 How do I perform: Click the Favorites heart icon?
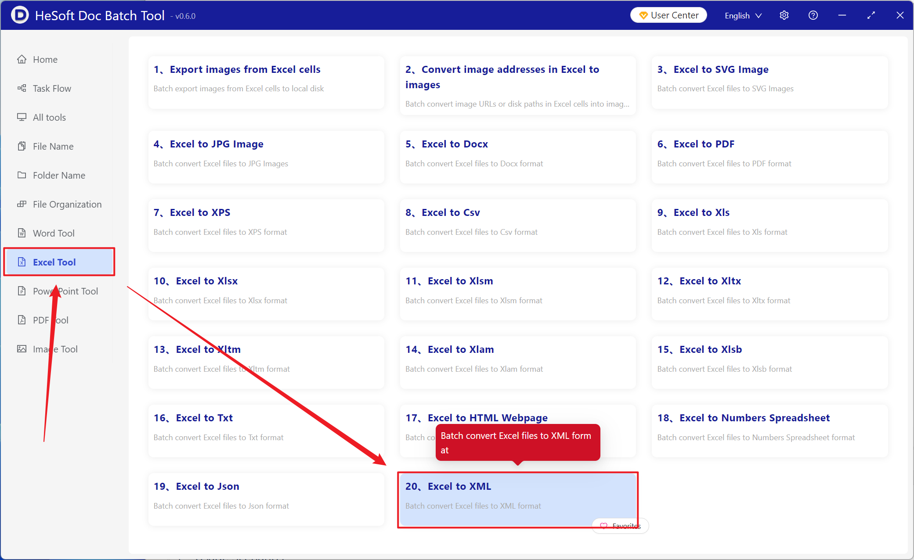(x=604, y=526)
